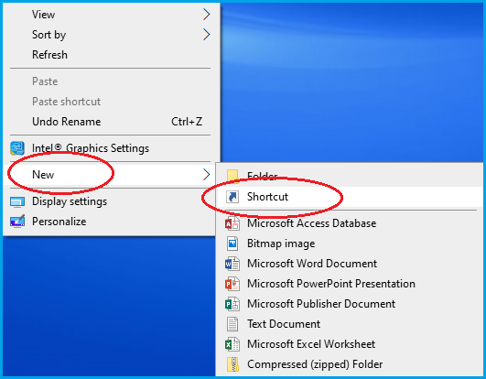Viewport: 486px width, 379px height.
Task: Click the Shortcut arrow icon
Action: tap(232, 197)
